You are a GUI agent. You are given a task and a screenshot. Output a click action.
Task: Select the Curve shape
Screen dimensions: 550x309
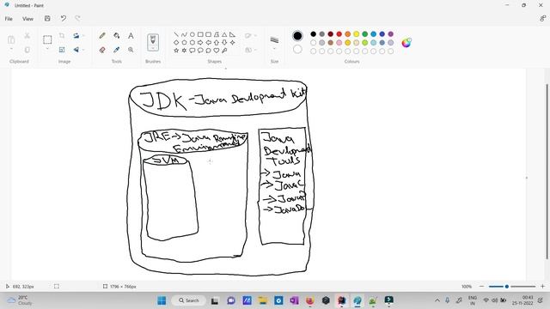[184, 34]
